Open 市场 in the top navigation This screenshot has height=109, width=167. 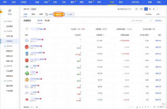112,2
